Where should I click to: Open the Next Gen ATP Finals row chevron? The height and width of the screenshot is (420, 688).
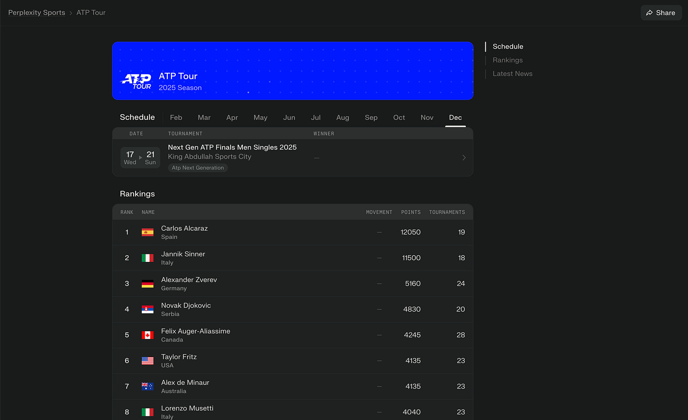[464, 158]
